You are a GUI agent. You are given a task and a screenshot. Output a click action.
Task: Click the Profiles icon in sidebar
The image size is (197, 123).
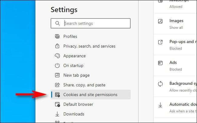57,36
